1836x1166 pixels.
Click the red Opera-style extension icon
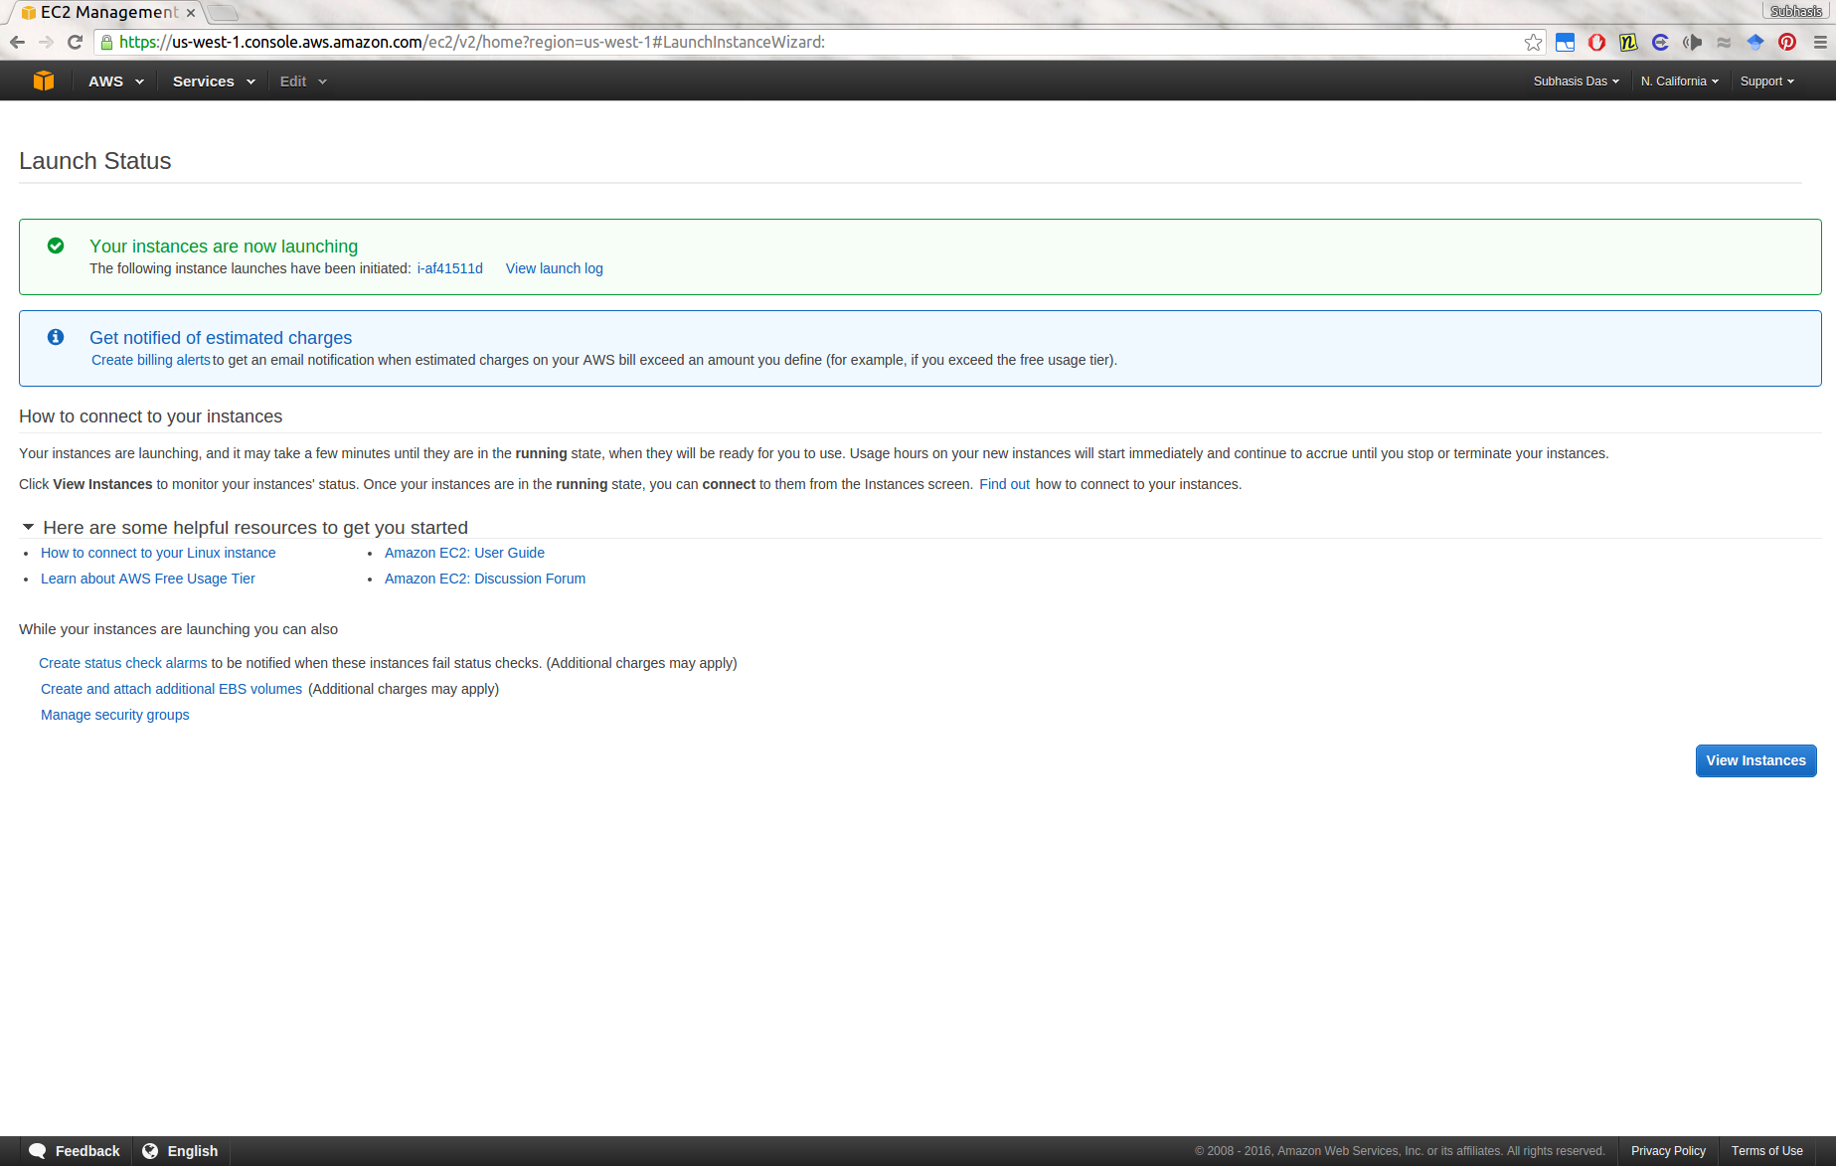tap(1596, 42)
